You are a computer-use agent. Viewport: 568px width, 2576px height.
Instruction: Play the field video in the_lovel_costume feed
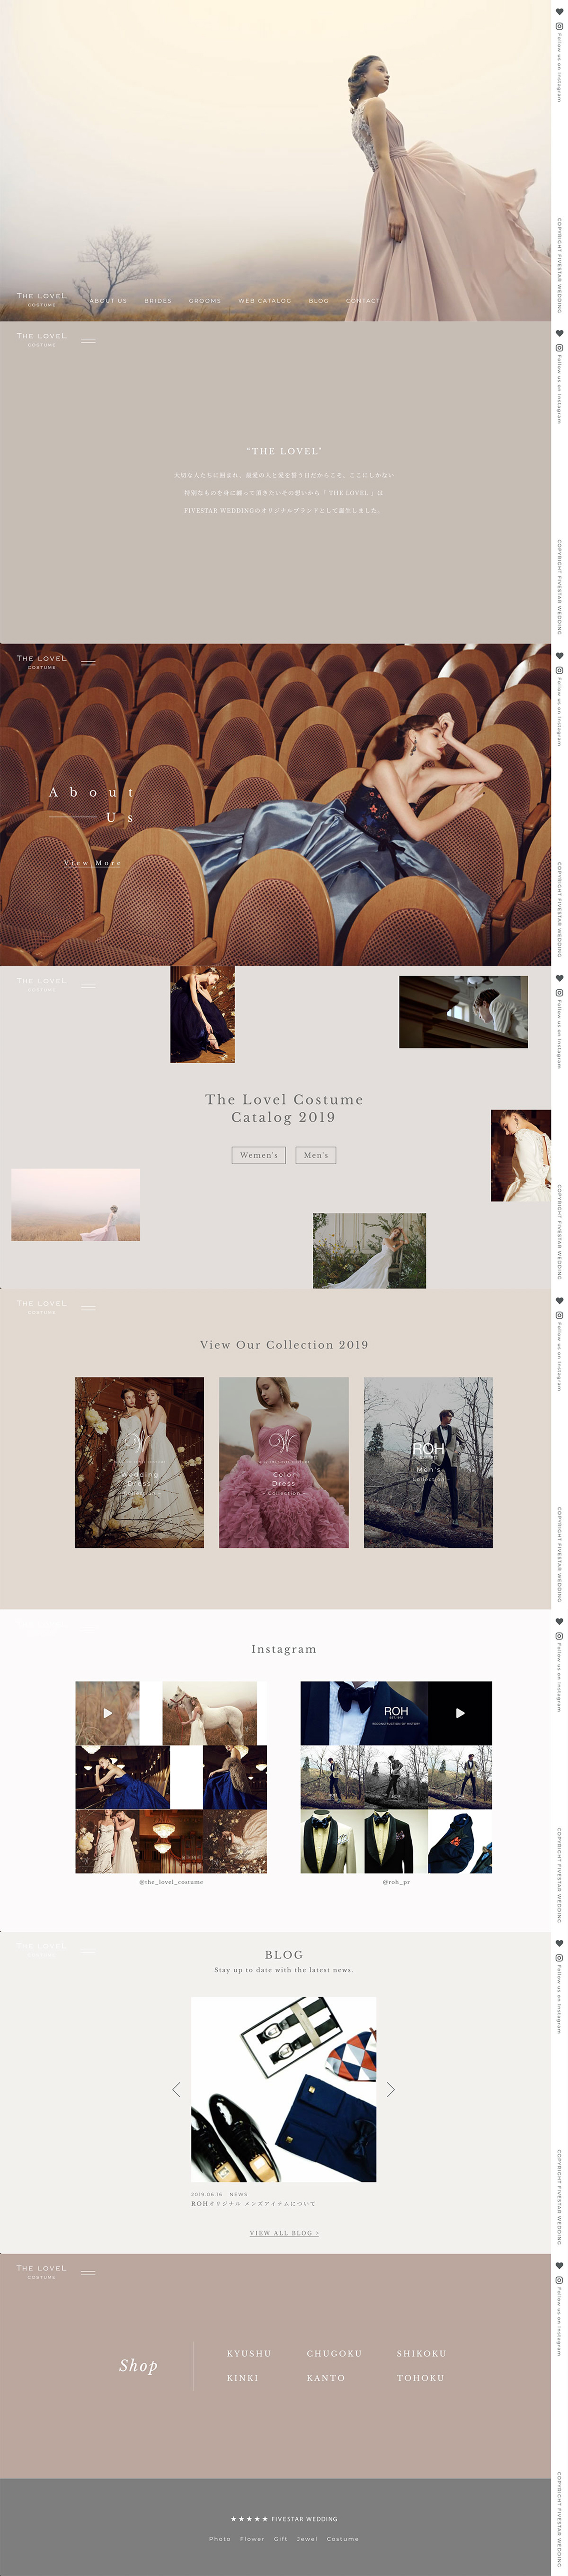(107, 1713)
